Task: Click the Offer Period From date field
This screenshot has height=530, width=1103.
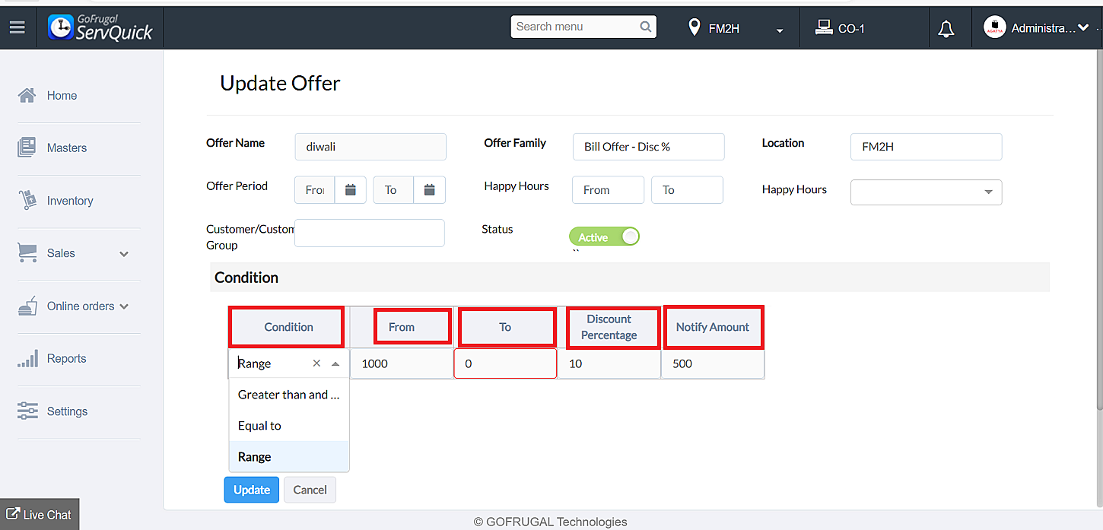Action: (x=315, y=190)
